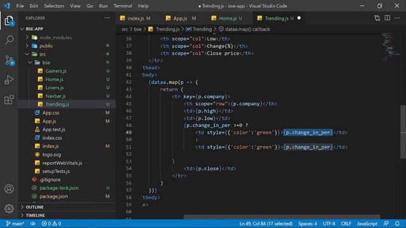406x228 pixels.
Task: Click Ln 49, Col 84 cursor position
Action: coord(266,224)
